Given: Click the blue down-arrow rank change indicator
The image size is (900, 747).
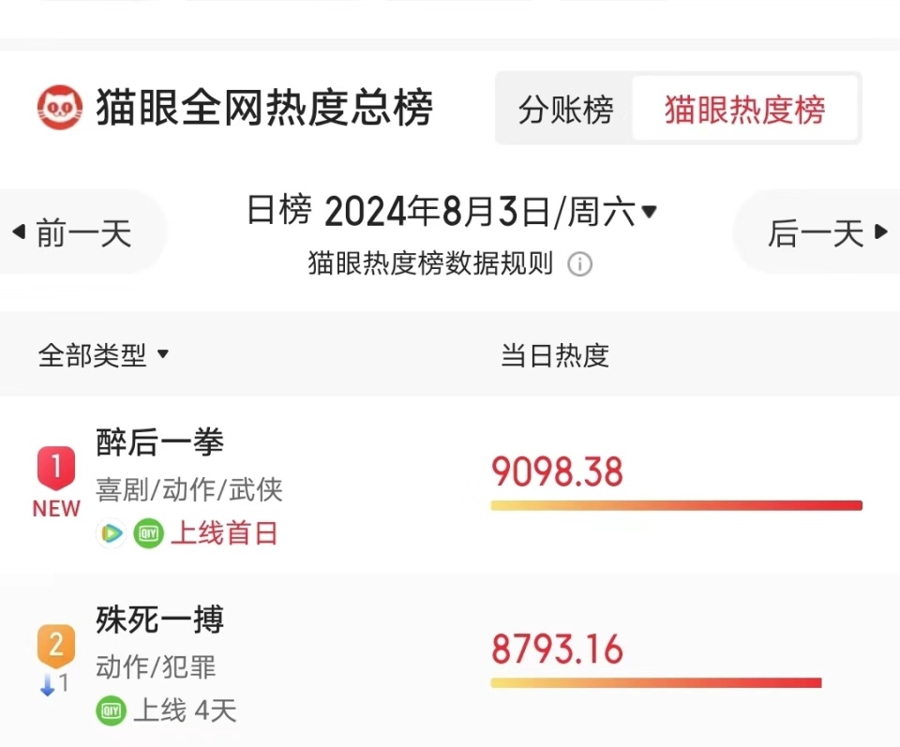Looking at the screenshot, I should pyautogui.click(x=47, y=684).
